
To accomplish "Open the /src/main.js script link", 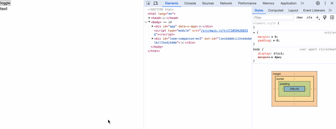I will (x=224, y=31).
